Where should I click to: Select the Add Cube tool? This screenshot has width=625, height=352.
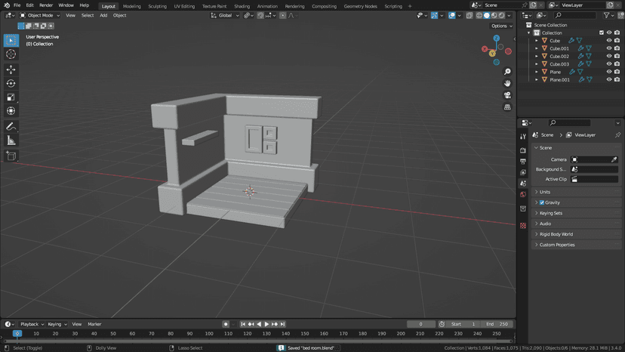(x=11, y=156)
